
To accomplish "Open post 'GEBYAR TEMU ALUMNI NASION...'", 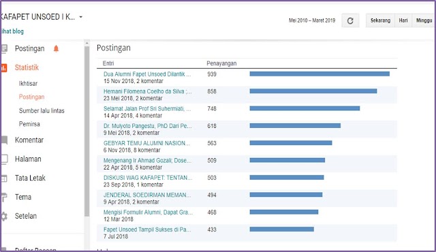I will [146, 143].
